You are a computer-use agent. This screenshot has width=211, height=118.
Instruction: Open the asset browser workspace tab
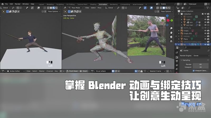pos(138,4)
